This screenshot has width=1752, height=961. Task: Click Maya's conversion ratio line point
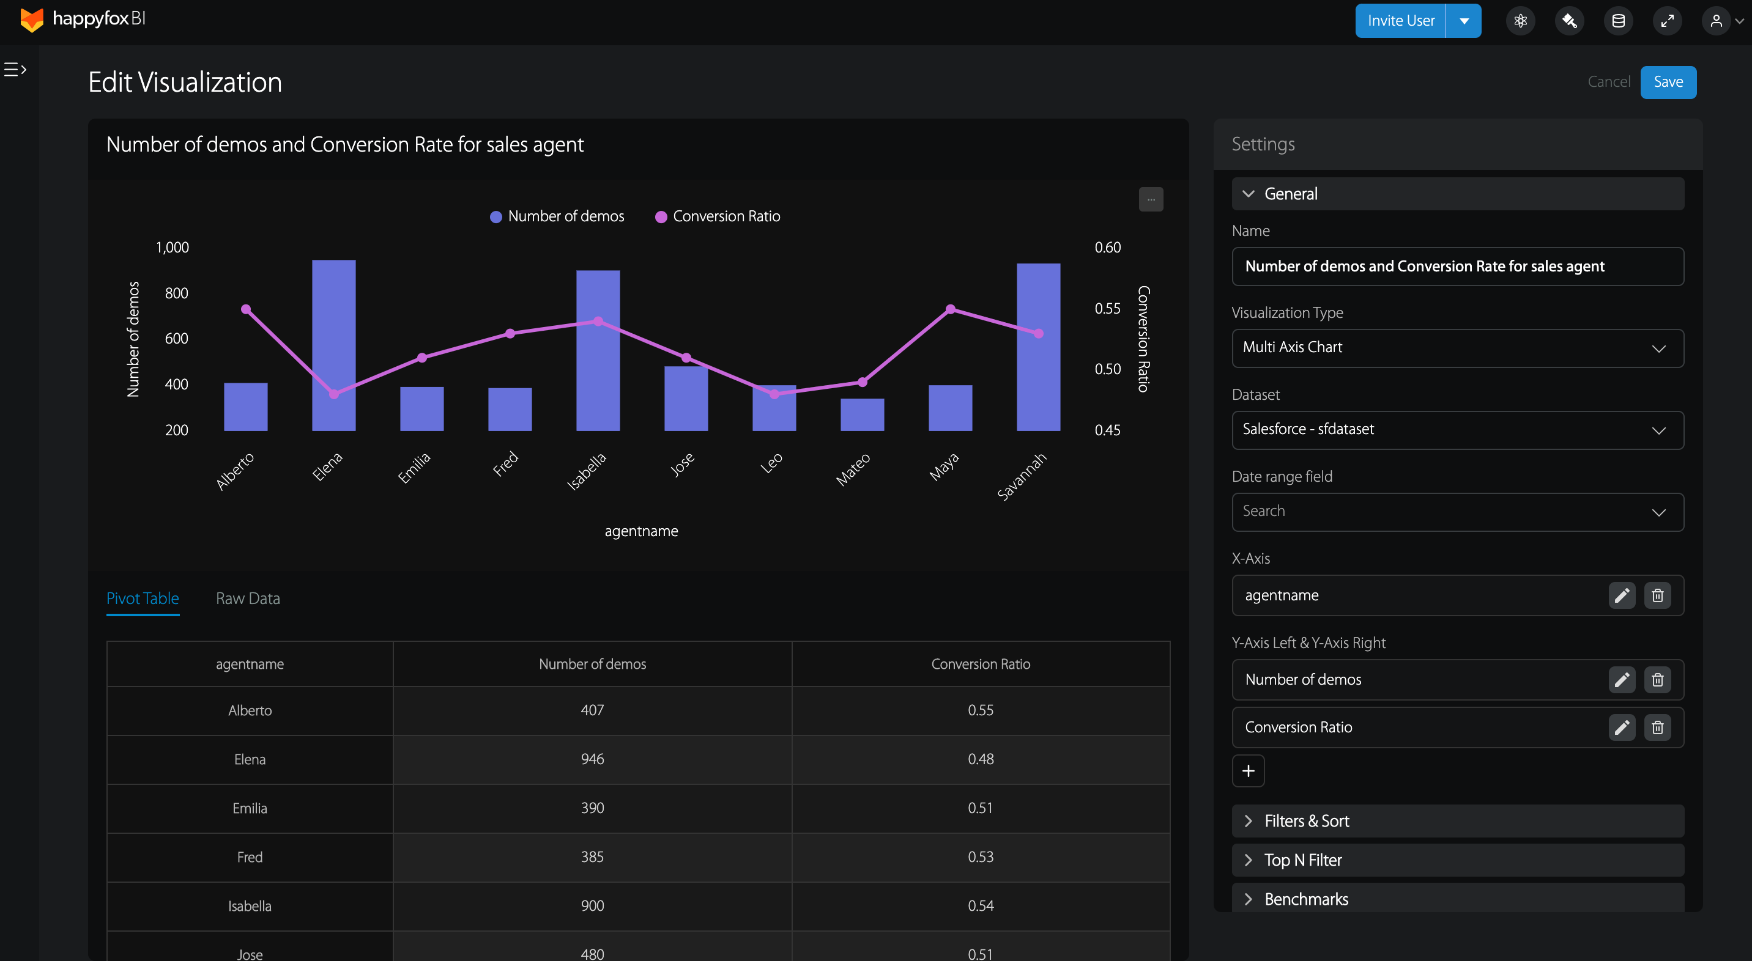coord(950,309)
